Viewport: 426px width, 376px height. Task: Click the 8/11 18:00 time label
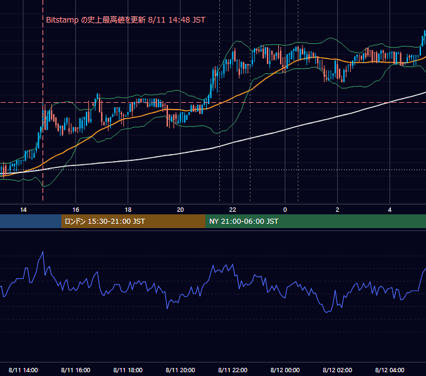(x=128, y=370)
